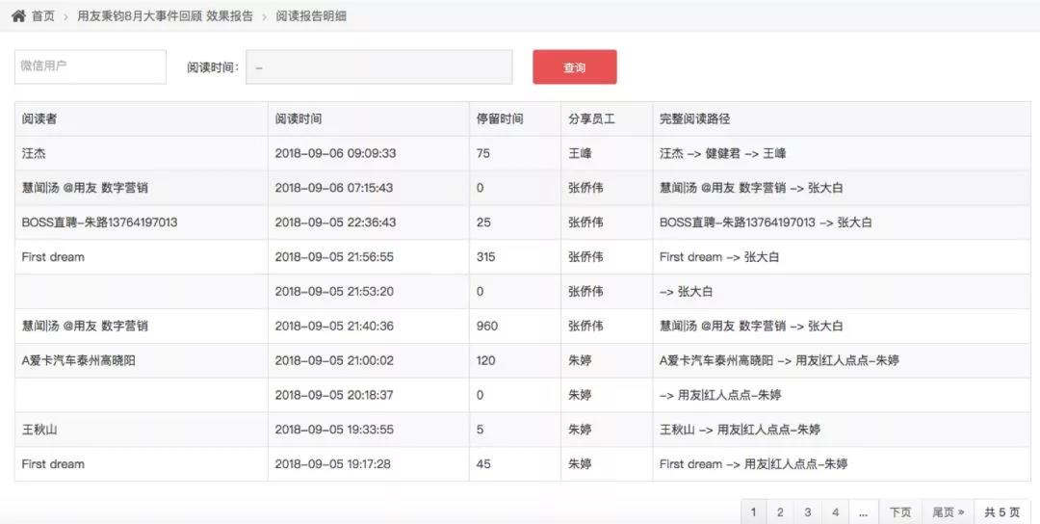Click stay time value 960
The height and width of the screenshot is (524, 1040).
487,326
